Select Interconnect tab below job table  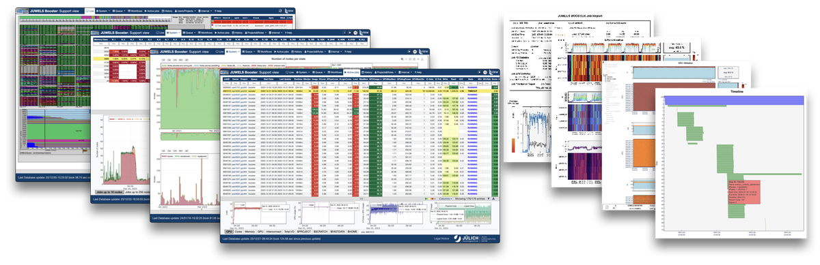pos(274,232)
